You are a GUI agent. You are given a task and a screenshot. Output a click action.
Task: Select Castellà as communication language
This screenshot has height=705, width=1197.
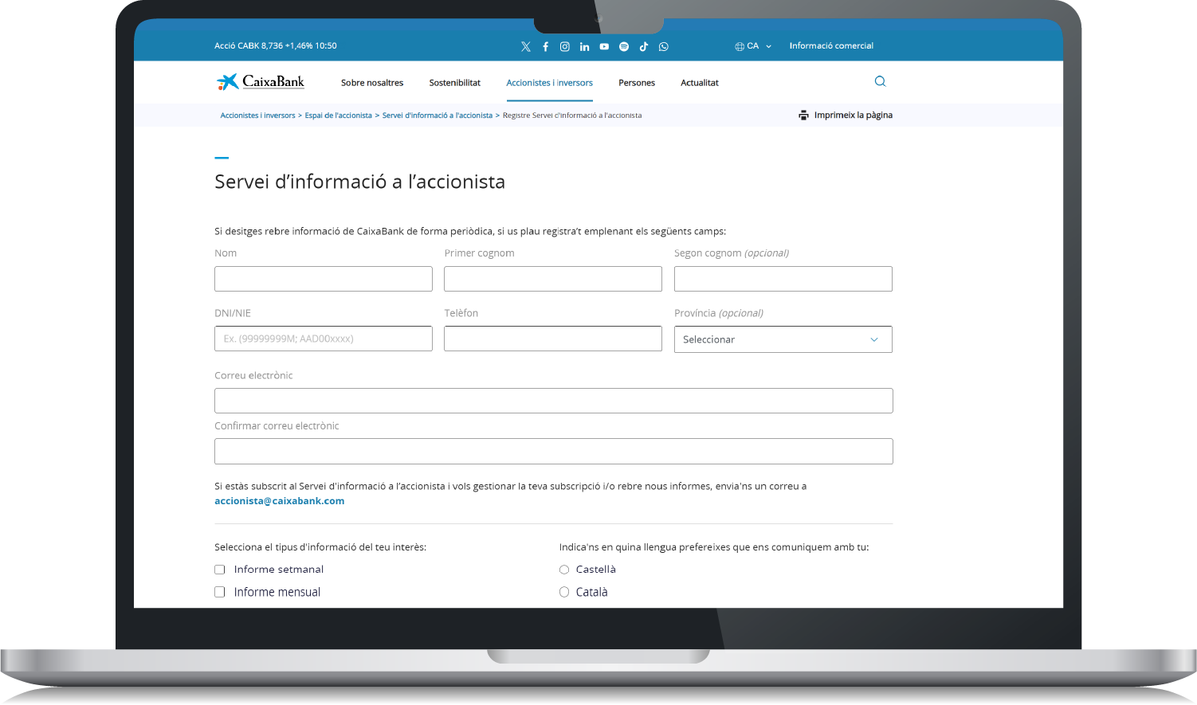(x=564, y=569)
